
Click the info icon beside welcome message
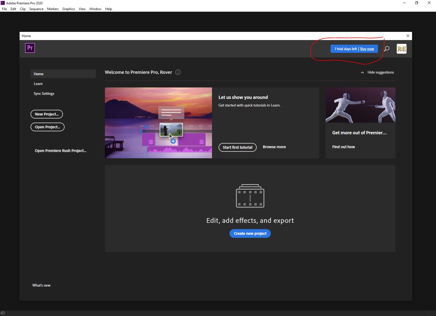(x=178, y=72)
